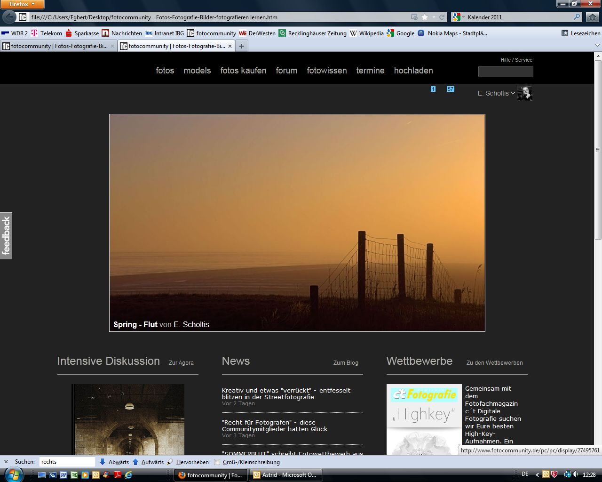Open the list-all-tabs dropdown arrow

tap(597, 46)
